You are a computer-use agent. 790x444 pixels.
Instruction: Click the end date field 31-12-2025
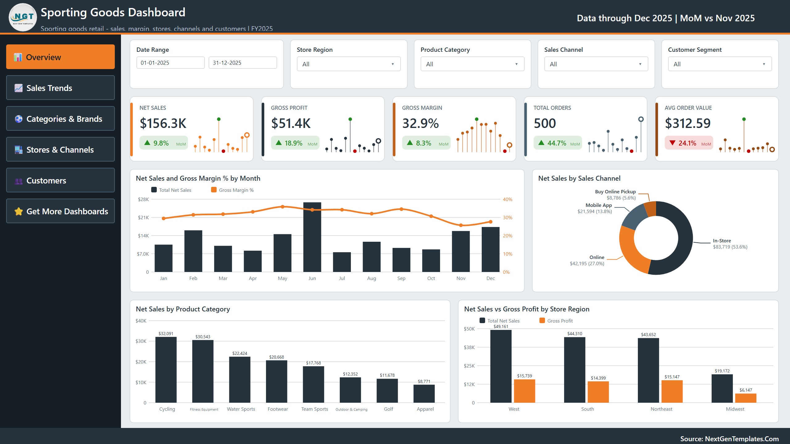[243, 63]
